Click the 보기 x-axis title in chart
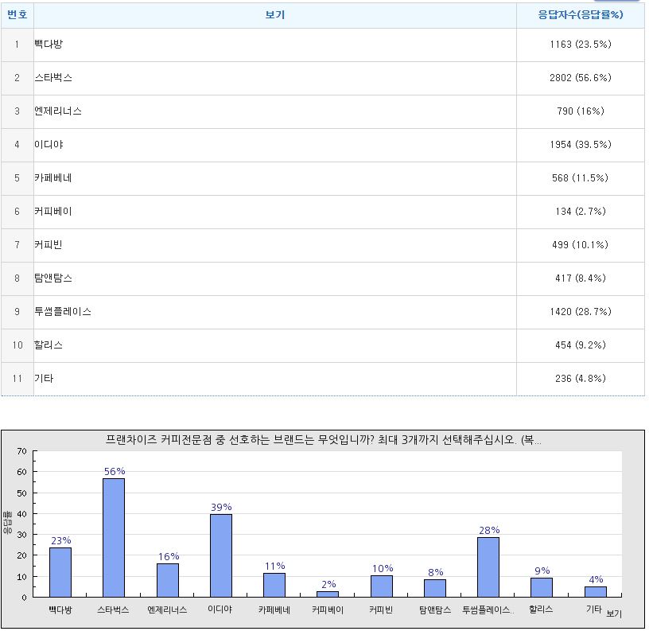 tap(614, 613)
